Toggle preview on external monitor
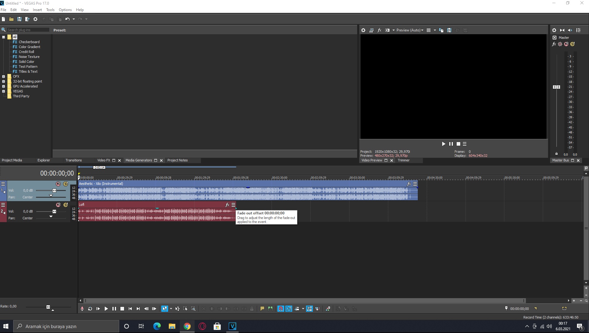 point(371,30)
